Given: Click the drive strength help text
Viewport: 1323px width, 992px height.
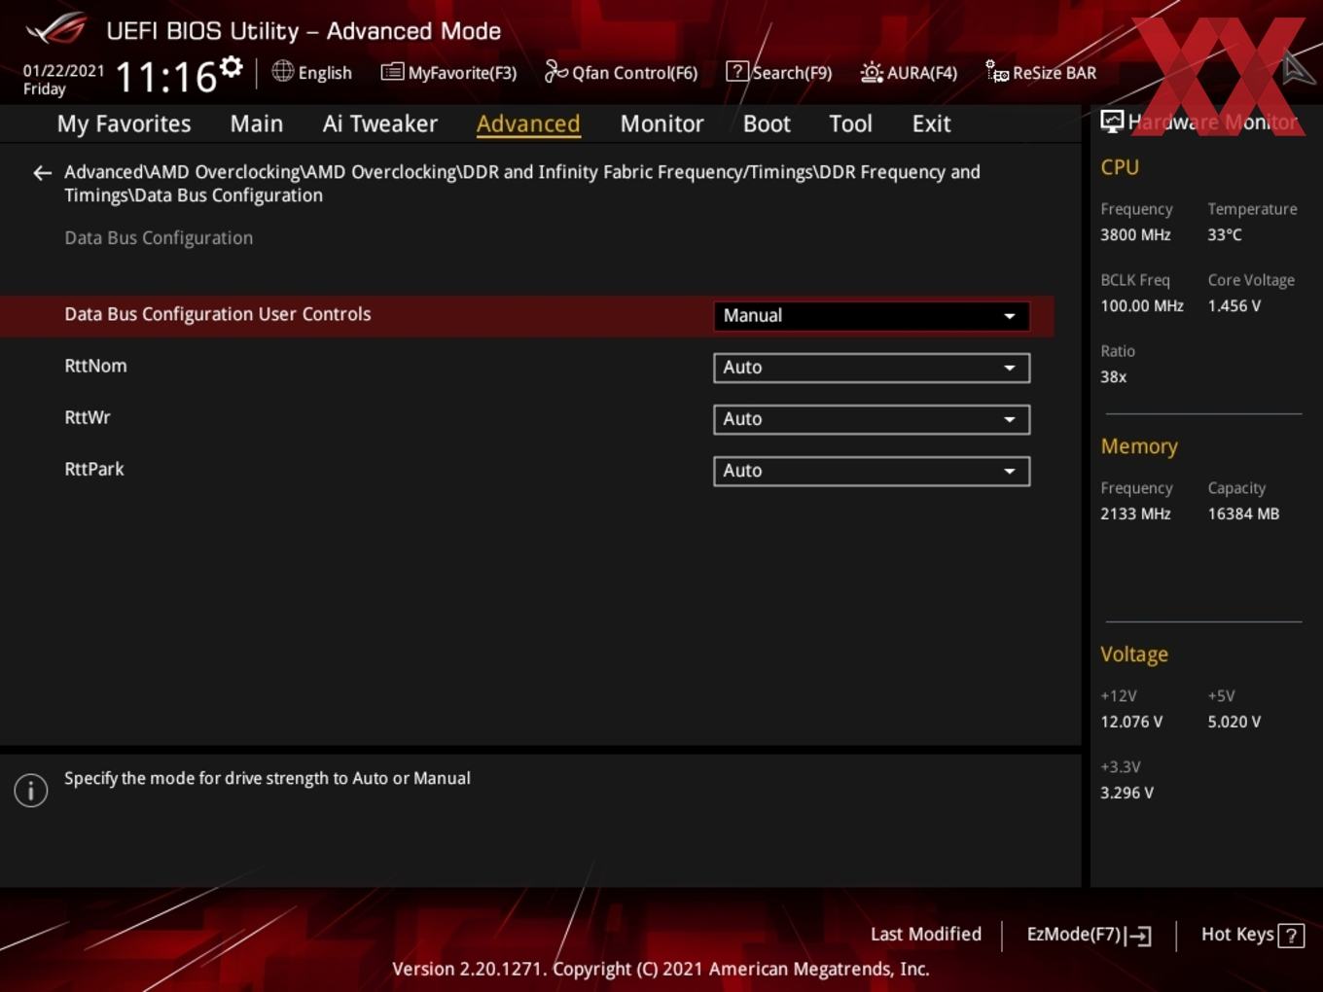Looking at the screenshot, I should pos(268,779).
